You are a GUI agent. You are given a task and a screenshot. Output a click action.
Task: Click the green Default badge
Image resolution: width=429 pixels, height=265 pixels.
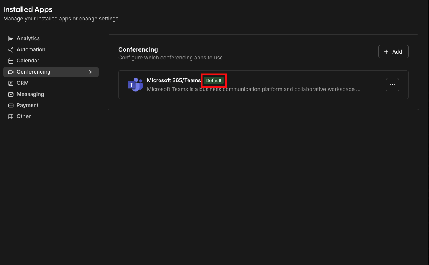tap(214, 81)
